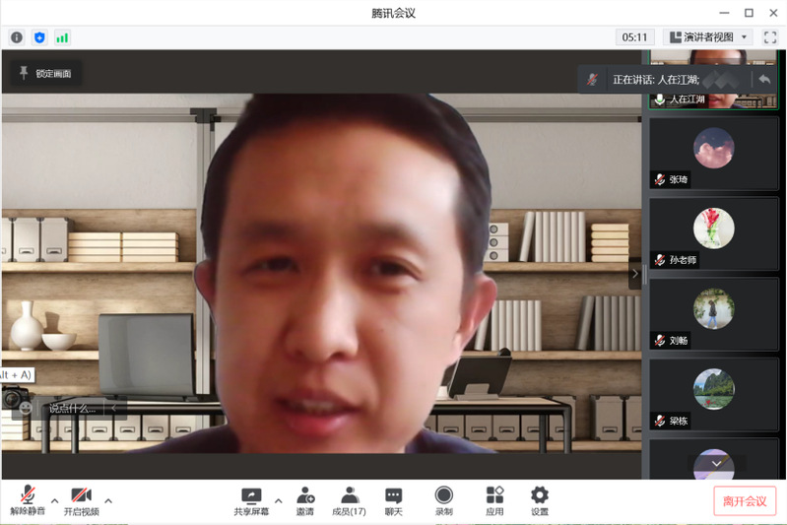Select 孙老师 participant thumbnail
787x525 pixels.
pos(713,234)
